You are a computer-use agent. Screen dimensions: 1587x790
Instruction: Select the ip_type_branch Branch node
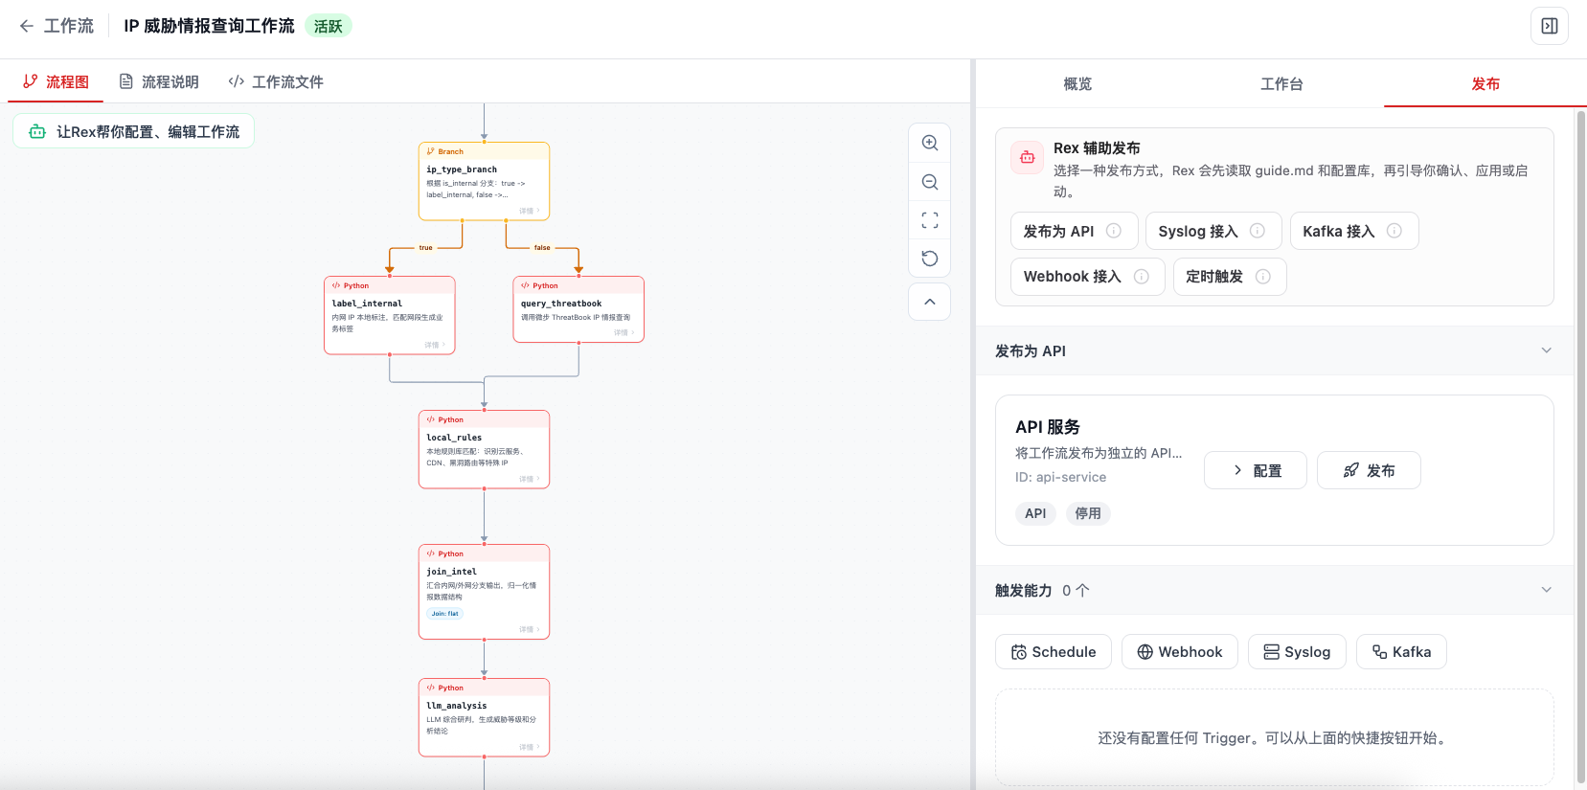click(x=484, y=181)
